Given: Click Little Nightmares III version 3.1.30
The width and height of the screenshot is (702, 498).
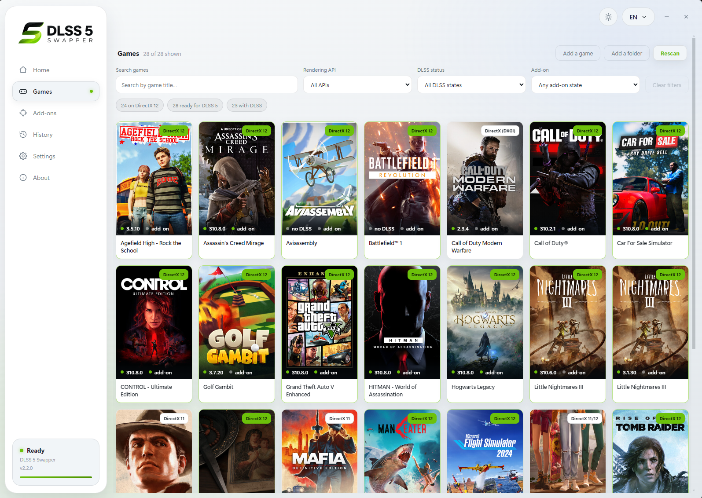Looking at the screenshot, I should pos(629,373).
